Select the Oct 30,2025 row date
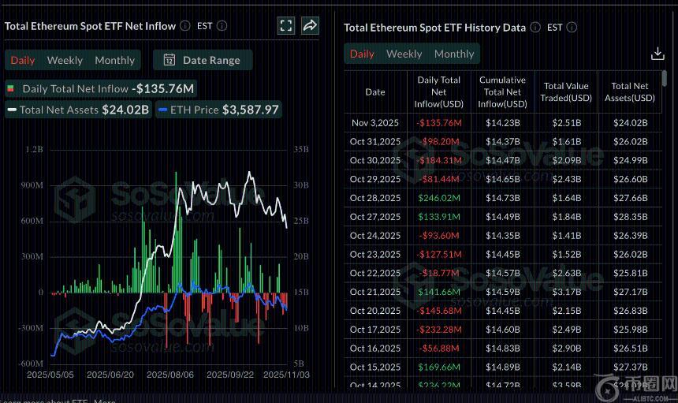Image resolution: width=678 pixels, height=403 pixels. (375, 160)
